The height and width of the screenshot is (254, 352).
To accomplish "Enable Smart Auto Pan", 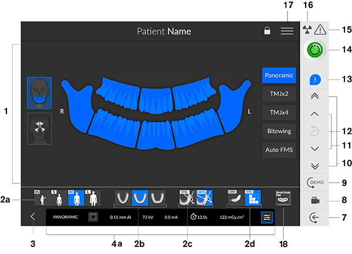I will pos(283,198).
